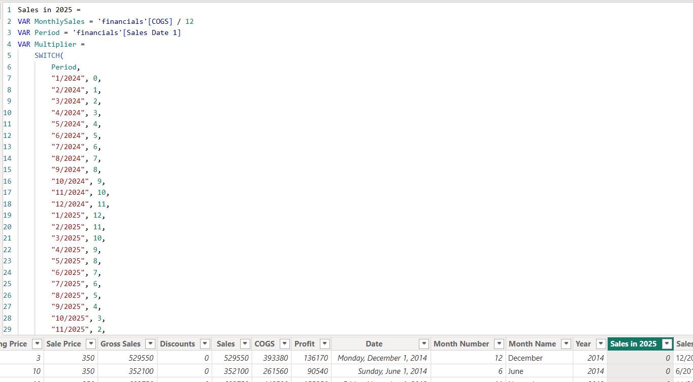Open the COGS column filter dropdown
The image size is (693, 382).
(x=285, y=344)
